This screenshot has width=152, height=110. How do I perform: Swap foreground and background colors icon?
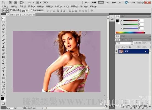(x=5, y=96)
